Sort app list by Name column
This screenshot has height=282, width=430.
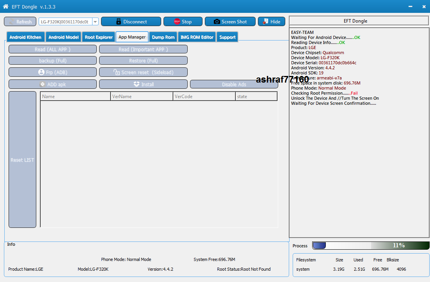tap(75, 96)
